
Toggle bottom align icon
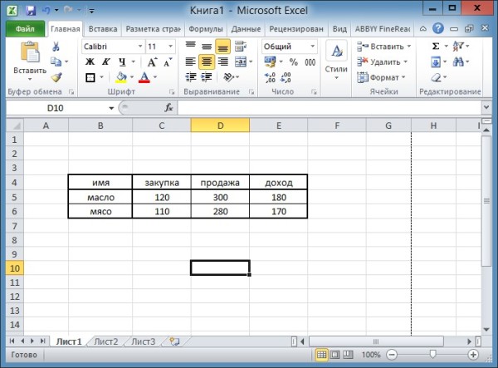[222, 47]
